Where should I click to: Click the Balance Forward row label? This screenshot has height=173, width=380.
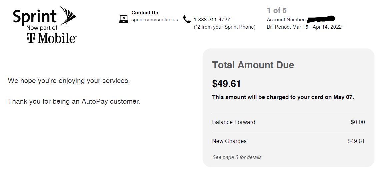[234, 122]
